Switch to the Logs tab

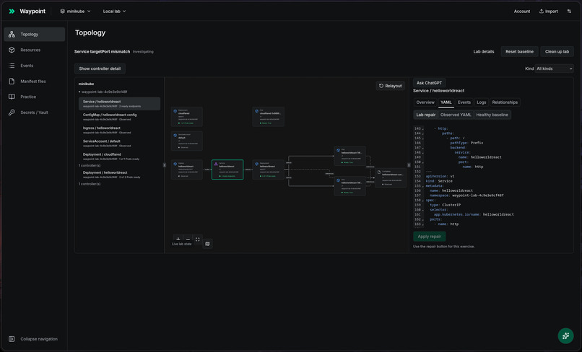click(482, 102)
